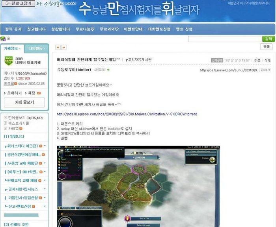Image resolution: width=276 pixels, height=227 pixels.
Task: Click the 카페앱 orange new icon
Action: pyautogui.click(x=21, y=128)
